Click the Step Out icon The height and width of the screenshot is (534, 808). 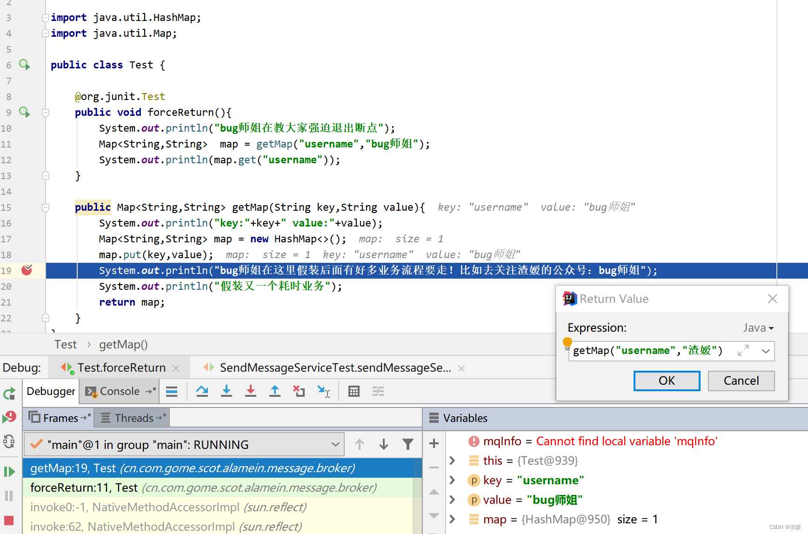click(275, 391)
